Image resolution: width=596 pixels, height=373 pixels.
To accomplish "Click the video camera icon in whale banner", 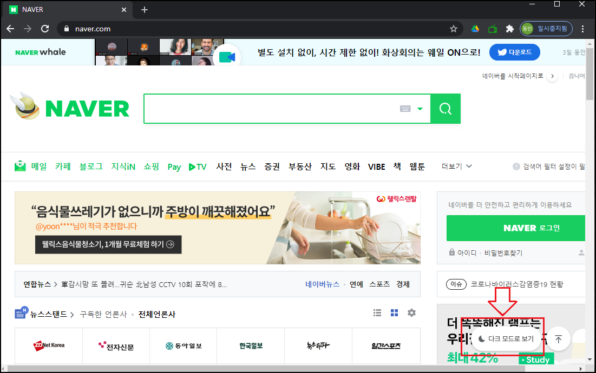I will click(x=227, y=57).
